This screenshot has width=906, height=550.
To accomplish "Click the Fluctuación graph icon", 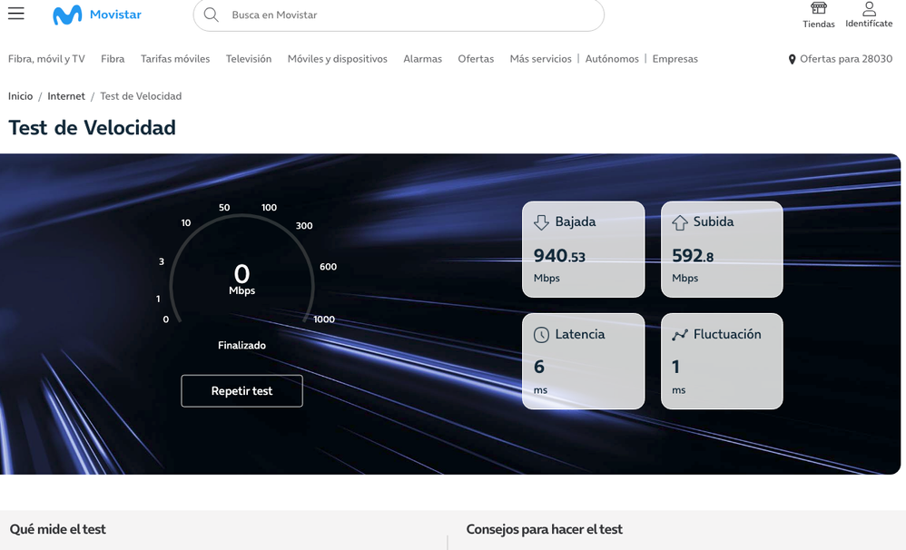I will click(679, 335).
